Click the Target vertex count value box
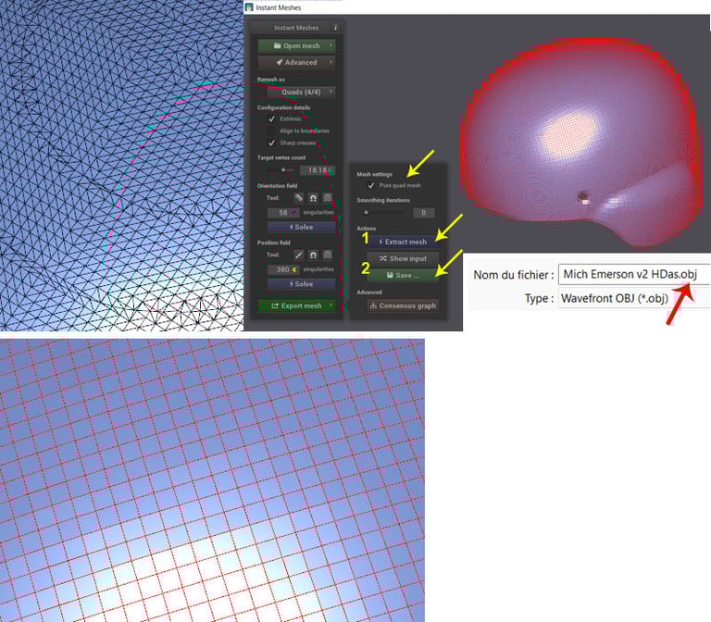This screenshot has width=711, height=622. [318, 170]
